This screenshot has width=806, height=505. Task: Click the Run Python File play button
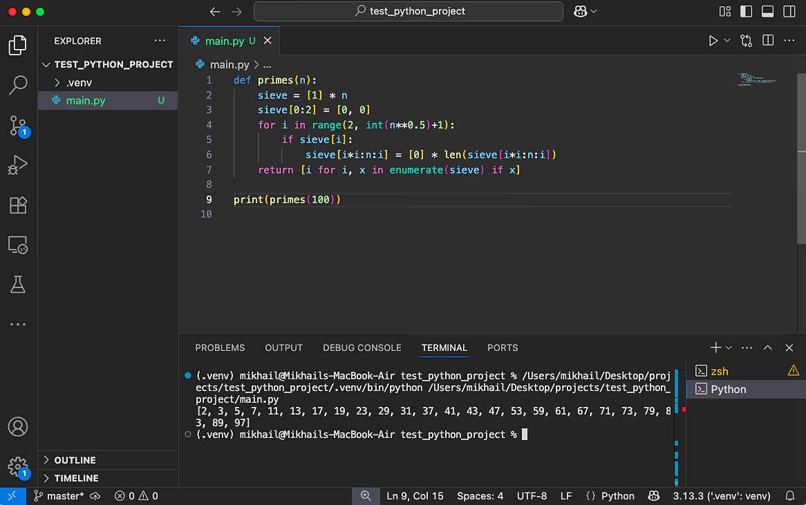(713, 41)
